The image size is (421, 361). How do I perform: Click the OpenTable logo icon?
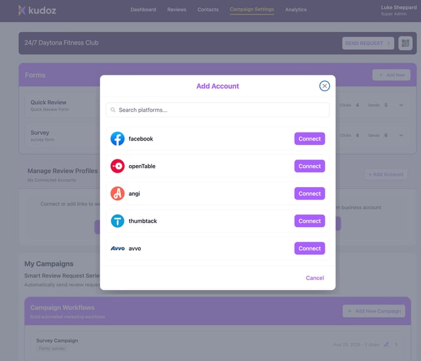[x=118, y=166]
